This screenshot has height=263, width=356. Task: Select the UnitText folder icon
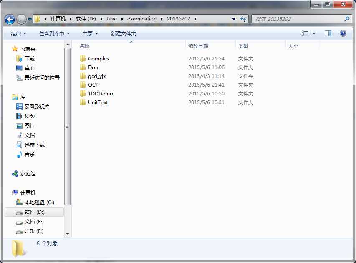[83, 102]
